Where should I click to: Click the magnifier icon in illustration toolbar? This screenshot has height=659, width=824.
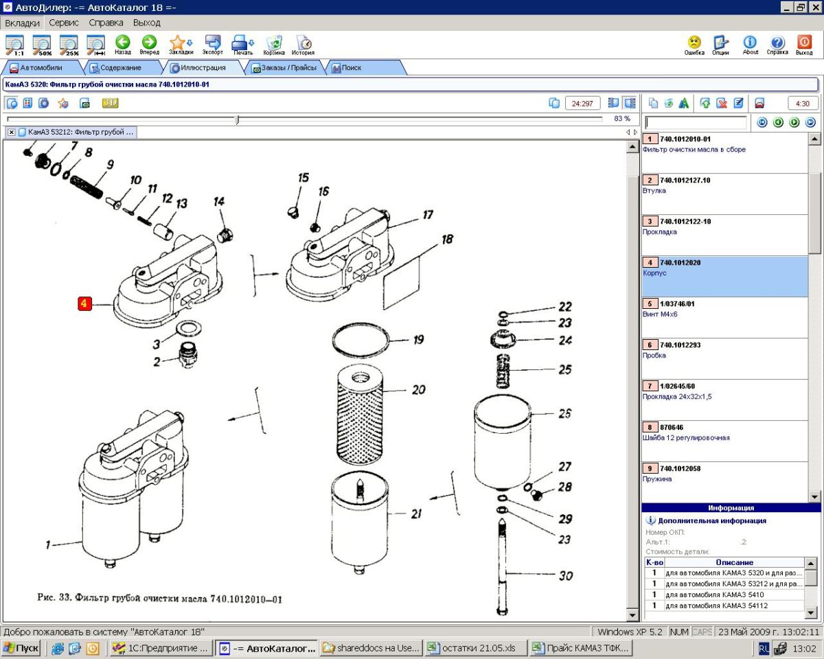(x=12, y=103)
